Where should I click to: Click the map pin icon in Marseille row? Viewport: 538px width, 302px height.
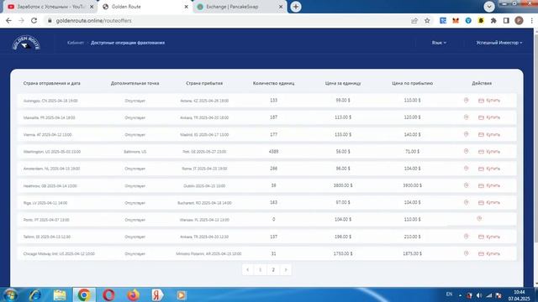click(466, 117)
